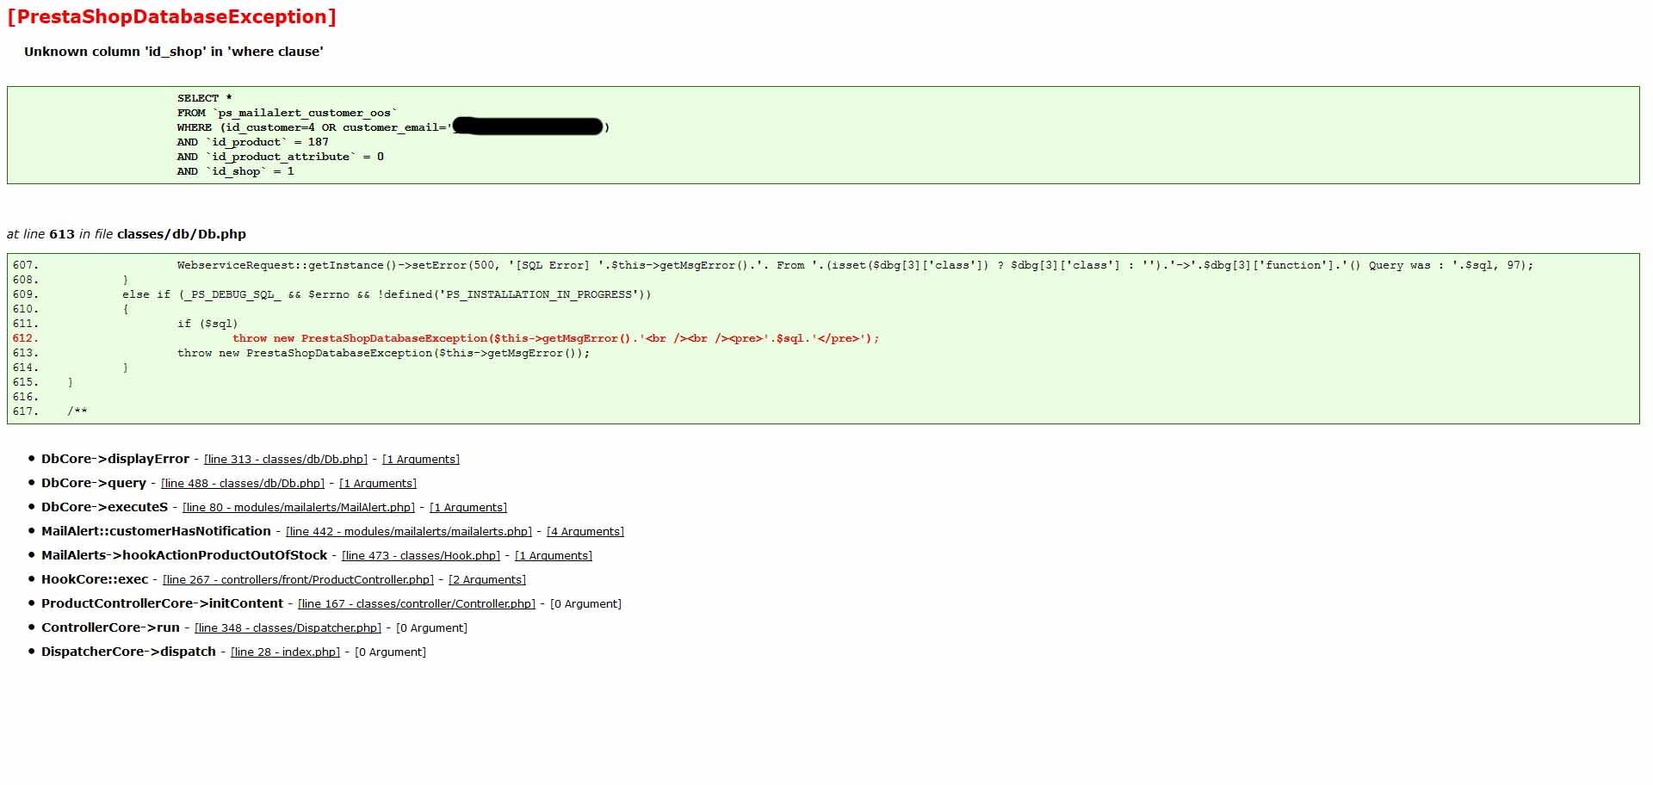
Task: Click 'ProductControllerCore->initContent' stack entry
Action: pyautogui.click(x=162, y=604)
